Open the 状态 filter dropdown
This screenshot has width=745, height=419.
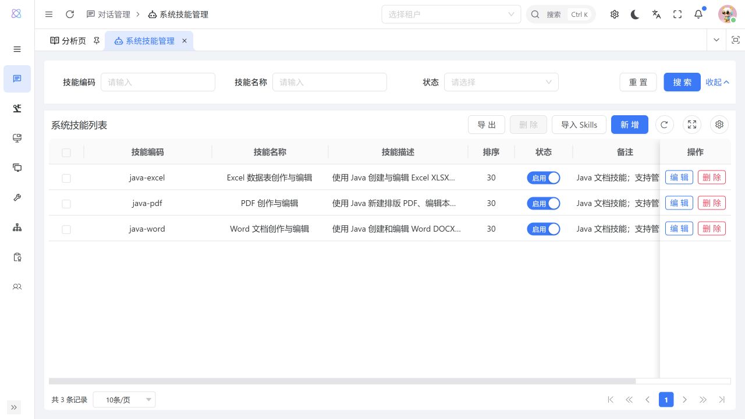pyautogui.click(x=501, y=82)
